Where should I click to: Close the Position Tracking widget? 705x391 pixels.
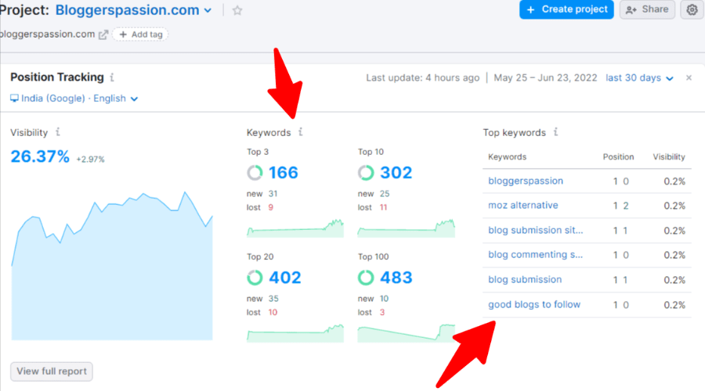[x=689, y=77]
